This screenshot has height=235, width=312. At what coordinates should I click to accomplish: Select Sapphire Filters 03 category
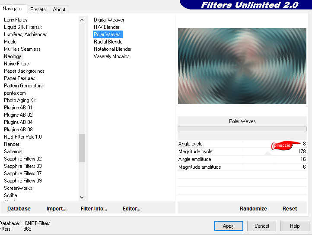coord(23,166)
